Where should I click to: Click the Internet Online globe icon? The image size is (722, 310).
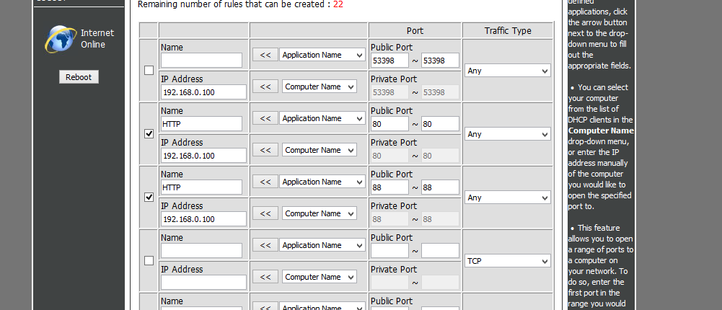(61, 39)
